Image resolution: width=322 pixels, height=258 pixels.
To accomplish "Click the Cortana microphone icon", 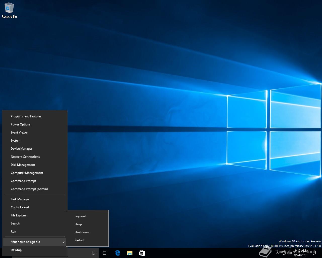I will 93,253.
